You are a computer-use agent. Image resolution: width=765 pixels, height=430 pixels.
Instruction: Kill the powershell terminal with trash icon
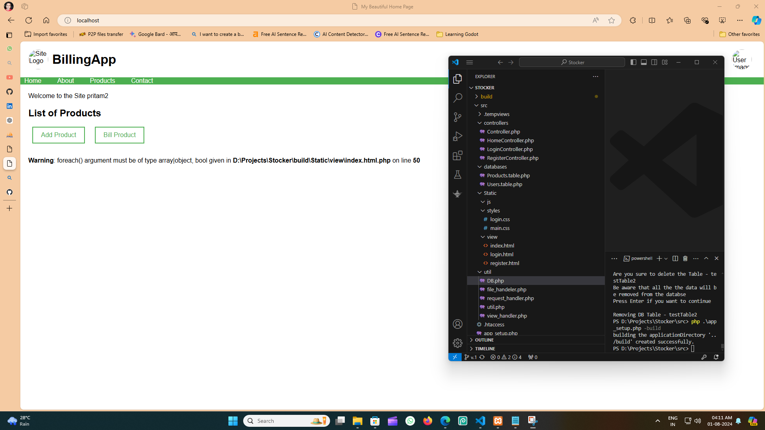(685, 258)
